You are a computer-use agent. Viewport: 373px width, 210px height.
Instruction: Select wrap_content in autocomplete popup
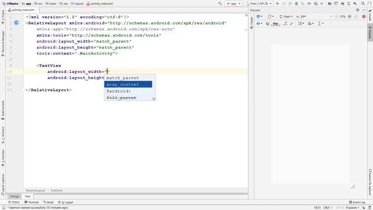(128, 84)
